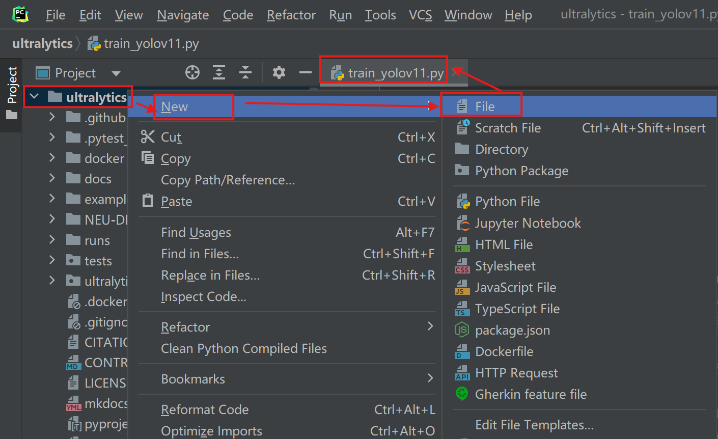Viewport: 718px width, 439px height.
Task: Open the Tools menu
Action: pyautogui.click(x=380, y=15)
